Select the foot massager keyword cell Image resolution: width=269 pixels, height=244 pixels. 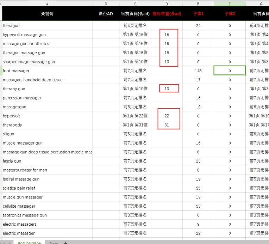[47, 71]
